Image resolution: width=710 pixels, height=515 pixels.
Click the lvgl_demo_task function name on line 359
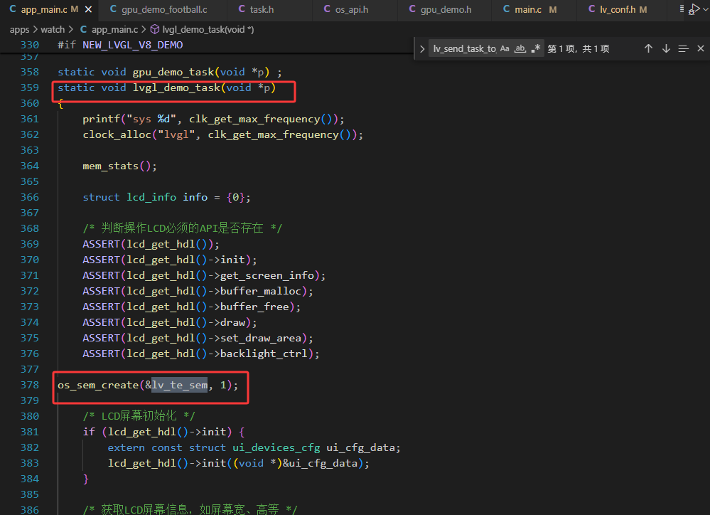(176, 87)
